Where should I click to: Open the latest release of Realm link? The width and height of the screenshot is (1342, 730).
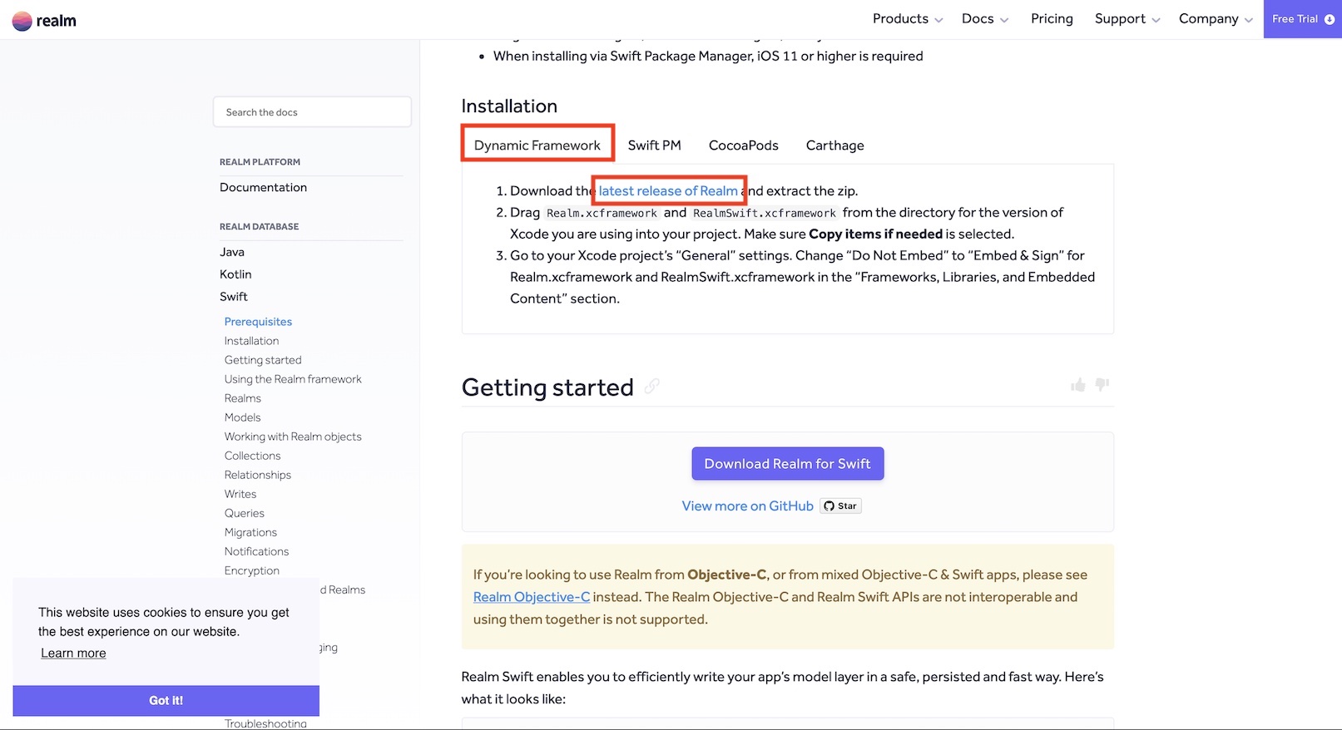click(668, 190)
